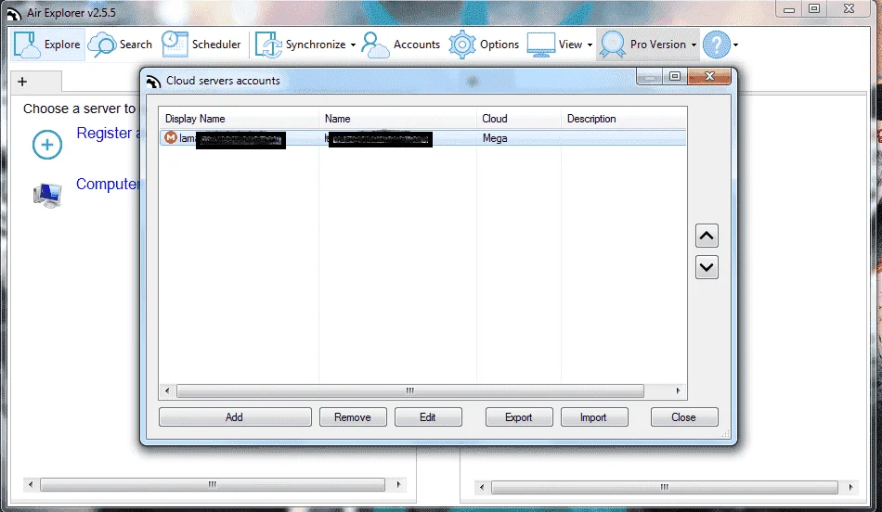Click the Cloud servers accounts dialog title icon
Screen dimensions: 882x512
tap(153, 82)
